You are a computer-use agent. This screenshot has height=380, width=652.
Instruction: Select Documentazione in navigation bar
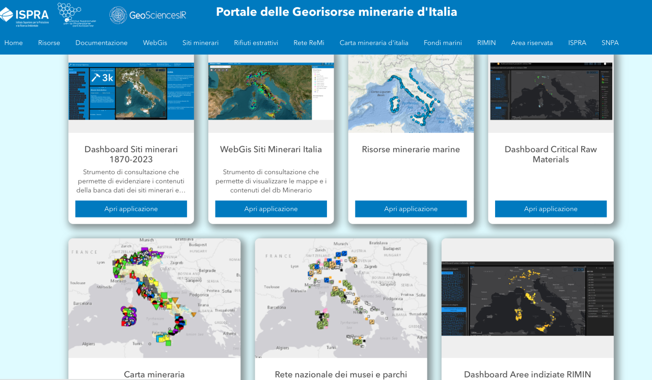[x=101, y=43]
